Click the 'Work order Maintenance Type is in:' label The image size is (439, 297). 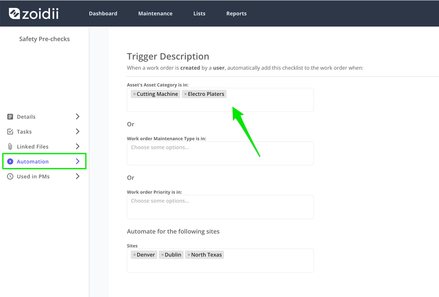166,139
